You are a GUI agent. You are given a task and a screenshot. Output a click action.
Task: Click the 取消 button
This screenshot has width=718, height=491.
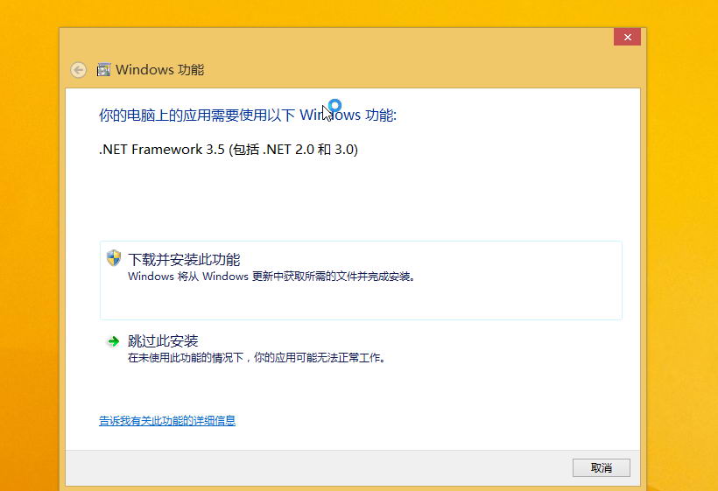[602, 467]
